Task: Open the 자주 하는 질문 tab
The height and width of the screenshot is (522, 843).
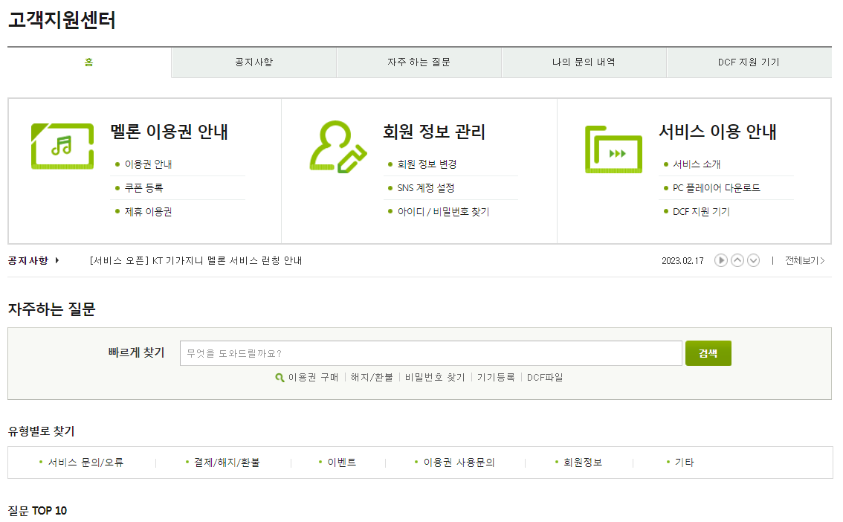Action: point(419,62)
